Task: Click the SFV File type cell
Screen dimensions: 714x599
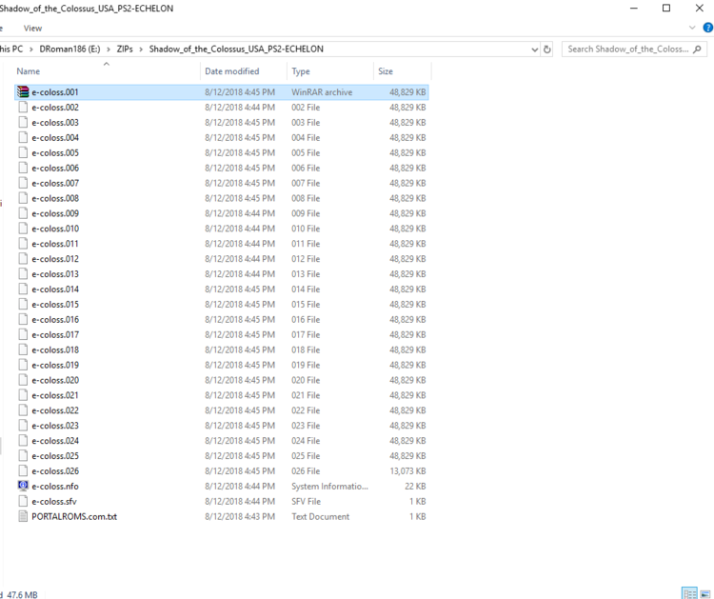Action: point(306,502)
